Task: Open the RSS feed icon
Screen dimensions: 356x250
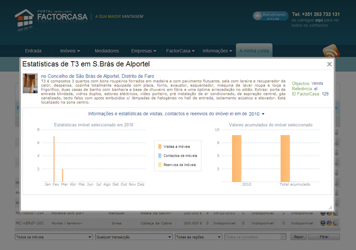Action: 331,51
